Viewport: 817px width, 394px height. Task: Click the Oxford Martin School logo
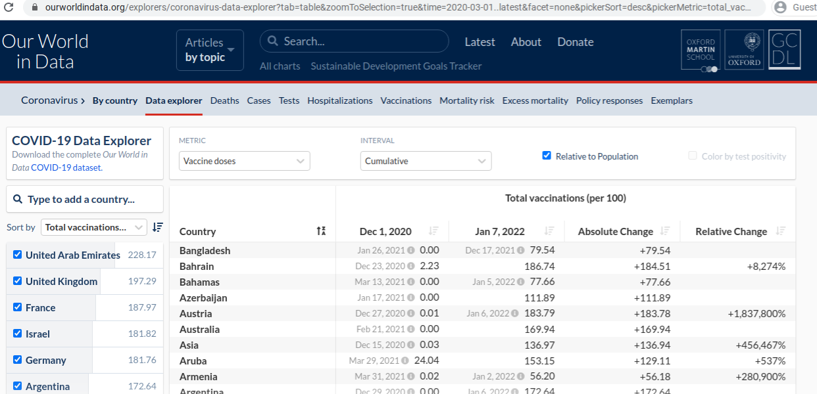coord(701,50)
